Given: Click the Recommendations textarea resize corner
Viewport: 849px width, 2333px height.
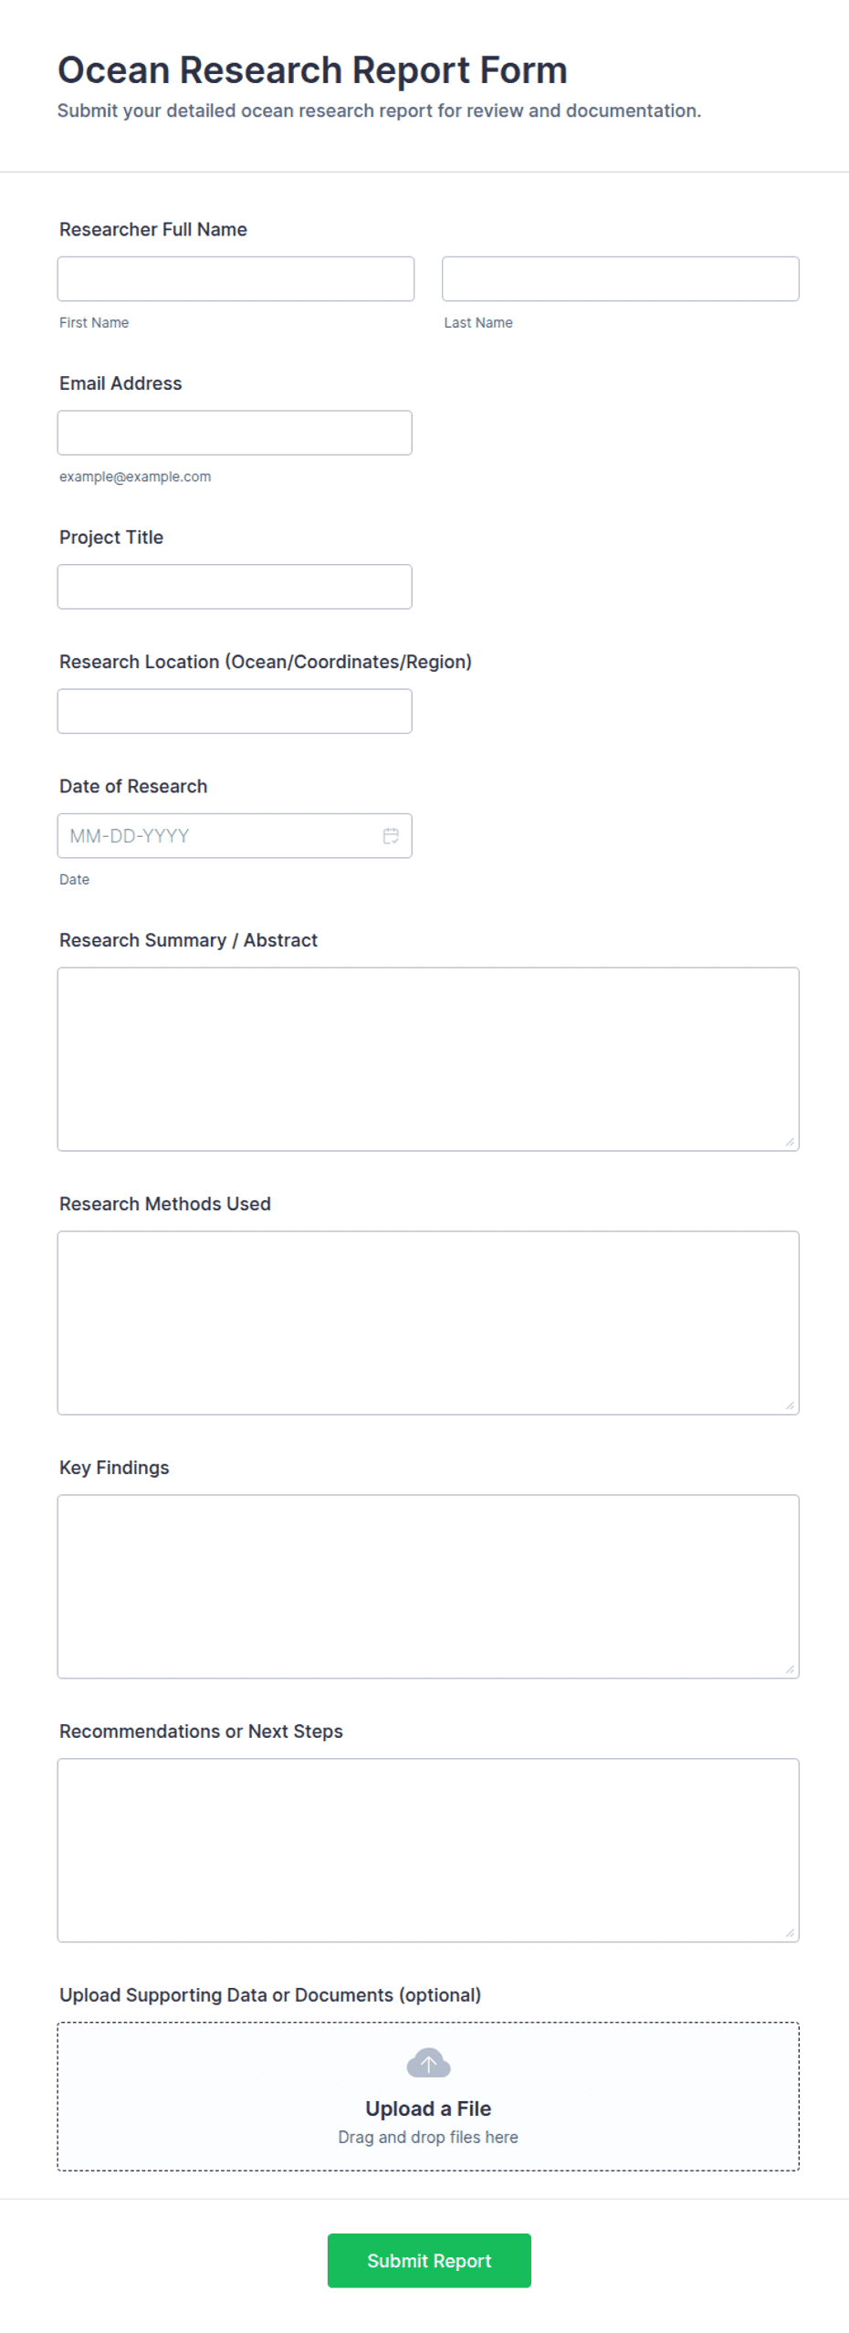Looking at the screenshot, I should 790,1933.
